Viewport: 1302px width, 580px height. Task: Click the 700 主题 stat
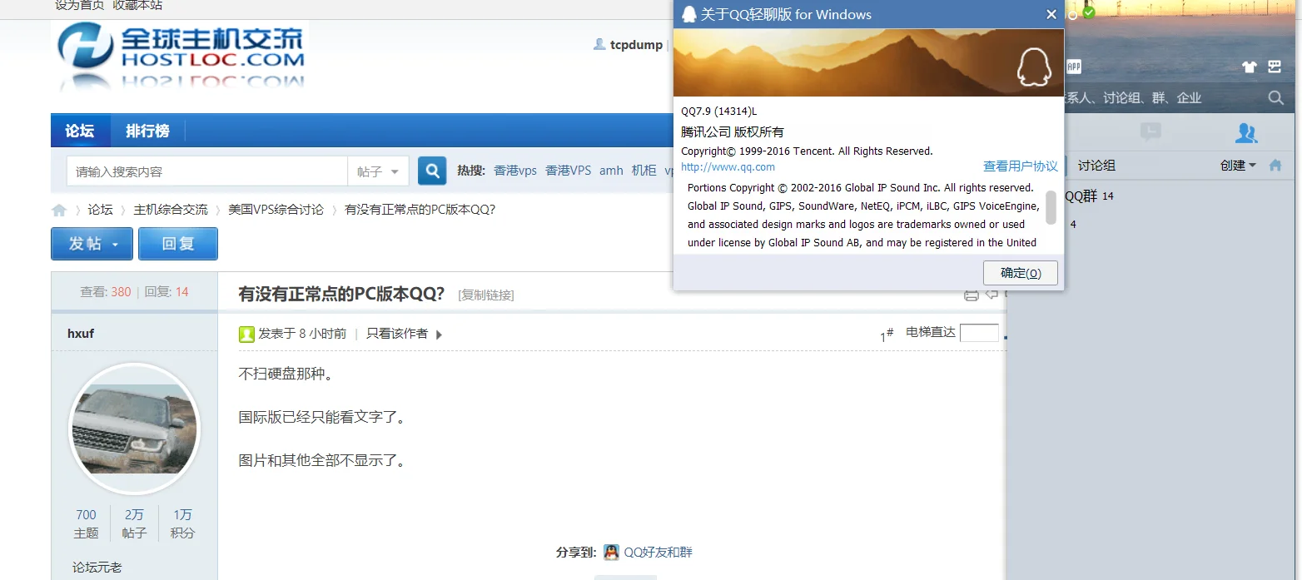click(86, 523)
